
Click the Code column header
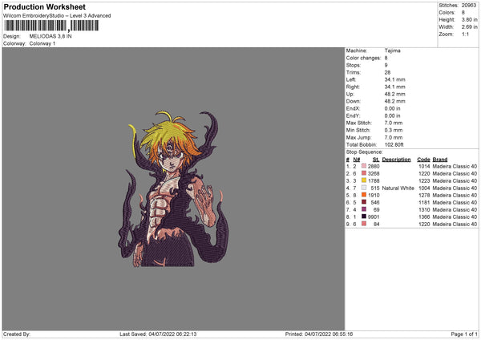pos(423,160)
